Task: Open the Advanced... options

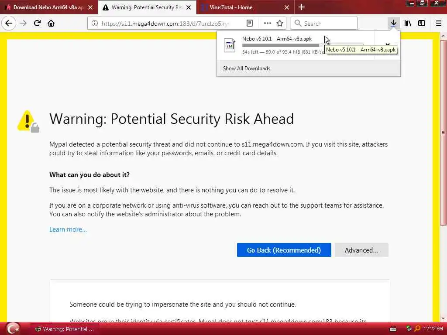Action: tap(361, 250)
